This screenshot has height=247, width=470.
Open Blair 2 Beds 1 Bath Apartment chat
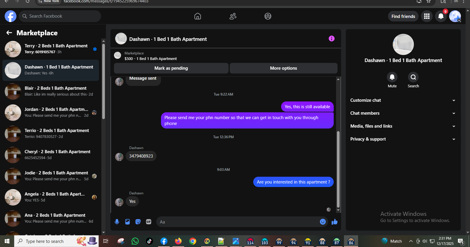pos(51,91)
